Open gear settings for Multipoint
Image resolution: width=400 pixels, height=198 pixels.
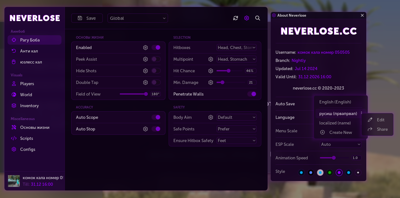[x=211, y=59]
